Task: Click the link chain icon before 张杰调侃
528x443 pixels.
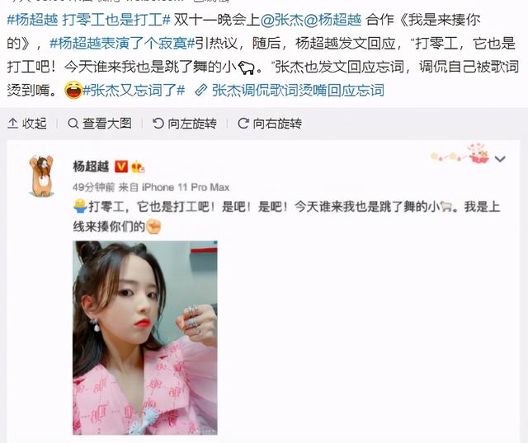Action: point(201,90)
